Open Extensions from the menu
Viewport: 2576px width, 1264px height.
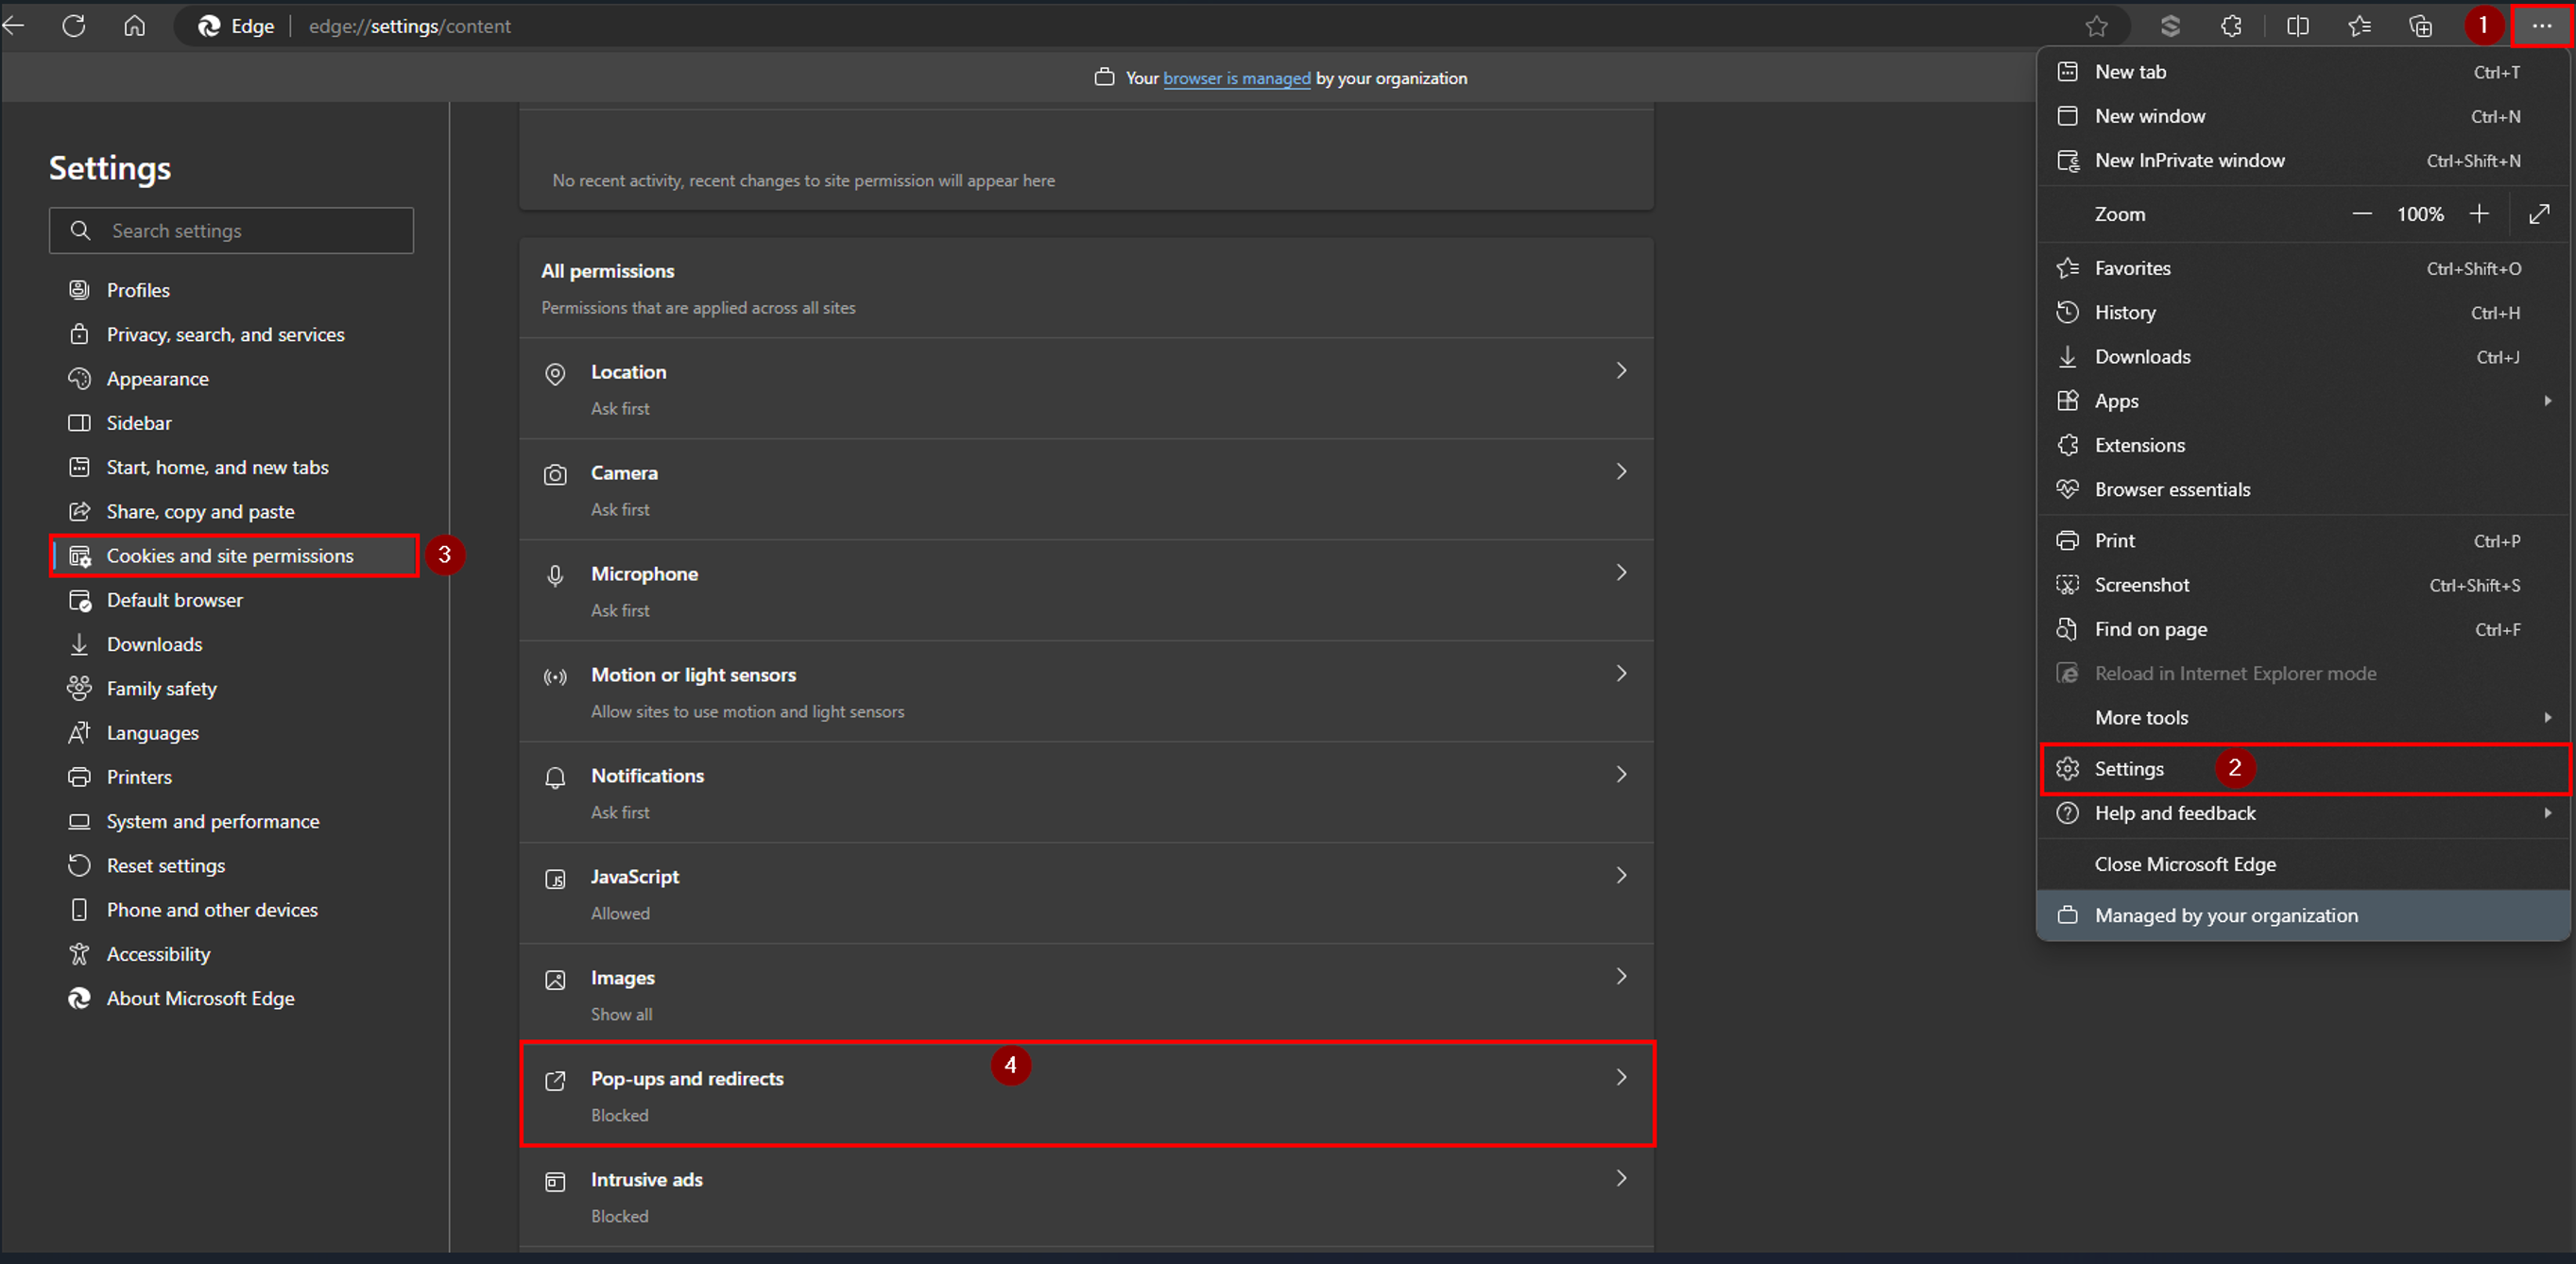pyautogui.click(x=2303, y=445)
